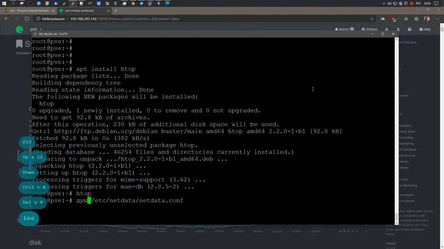Screen dimensions: 444x249
Task: Open the taskbar clock
Action: (427, 3)
